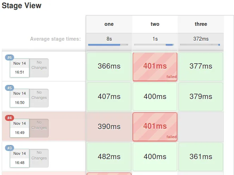Screen dimensions: 234x175
Task: Click the 379ms stage three cell
Action: 201,97
